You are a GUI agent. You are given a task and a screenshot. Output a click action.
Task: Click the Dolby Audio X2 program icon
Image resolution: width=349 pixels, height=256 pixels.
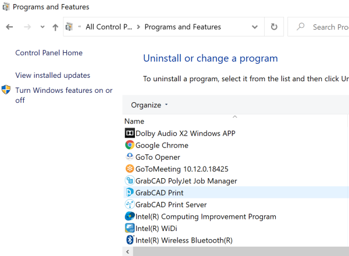pyautogui.click(x=130, y=133)
